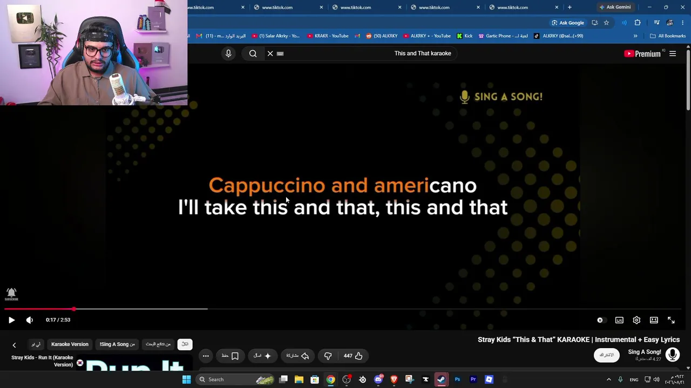The height and width of the screenshot is (388, 691).
Task: Open the Gartic Phone bookmark
Action: (503, 36)
